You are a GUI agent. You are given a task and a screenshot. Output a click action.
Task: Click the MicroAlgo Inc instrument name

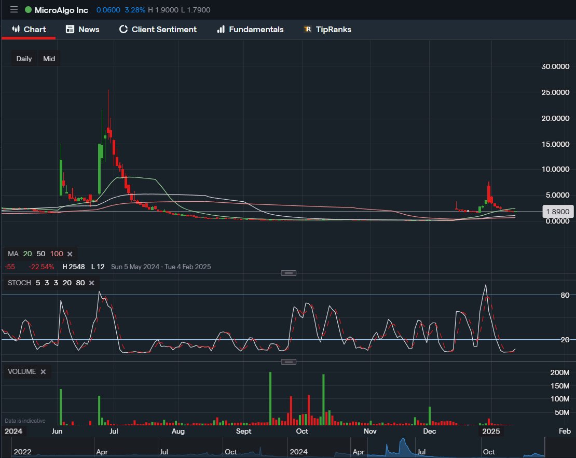61,10
